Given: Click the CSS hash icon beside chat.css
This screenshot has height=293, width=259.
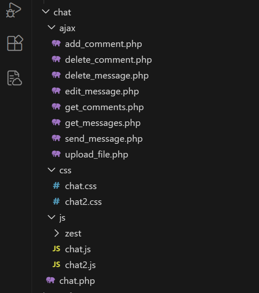Looking at the screenshot, I should coord(56,186).
